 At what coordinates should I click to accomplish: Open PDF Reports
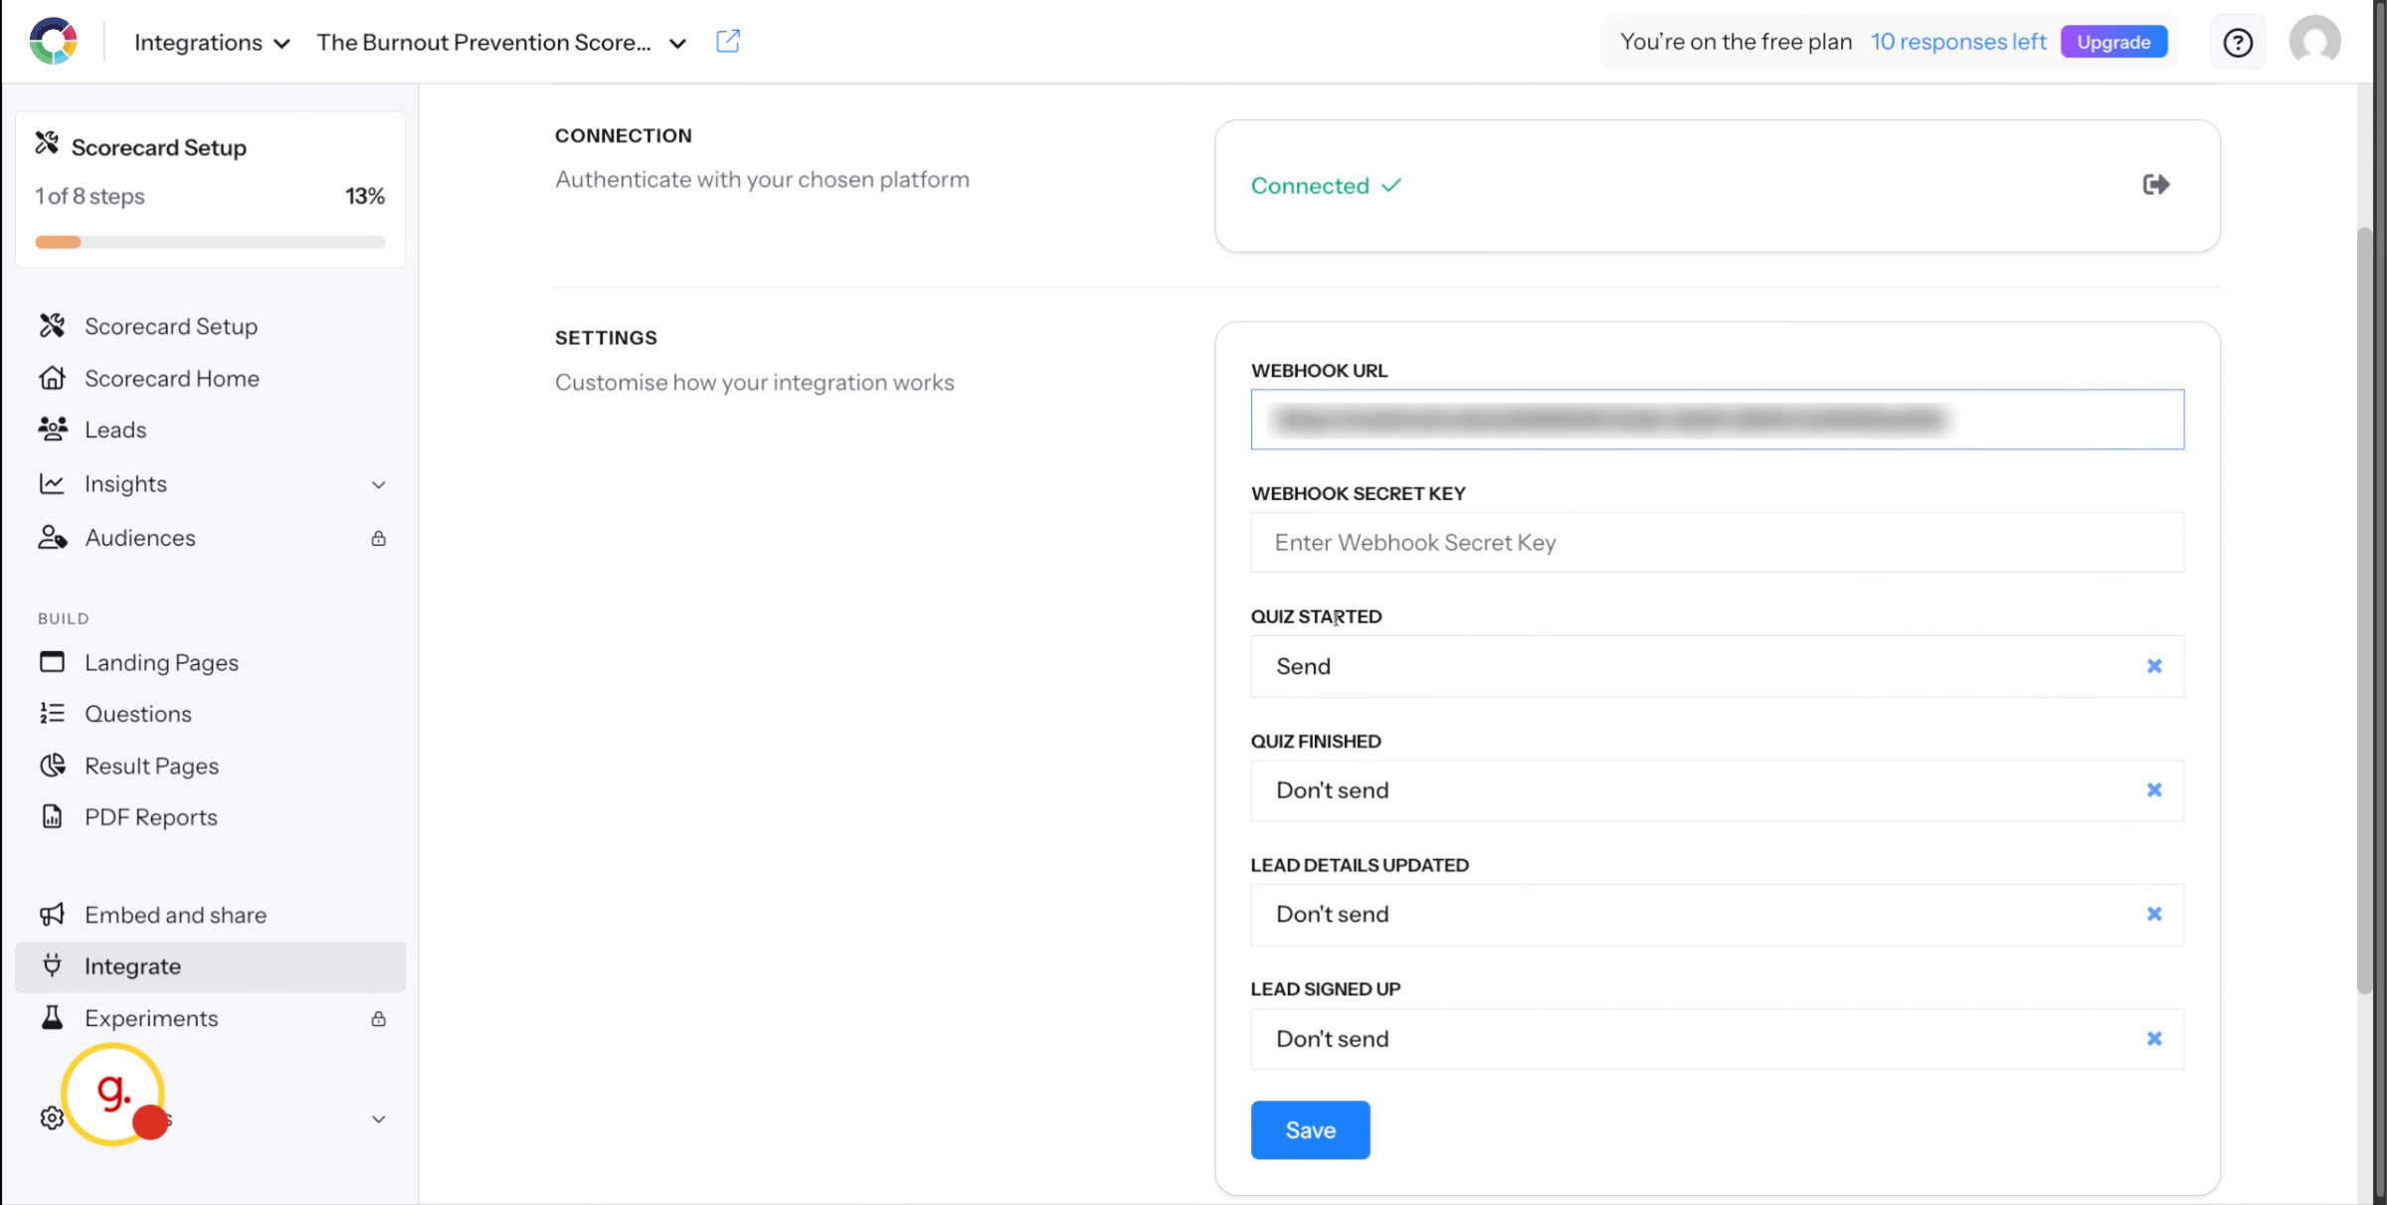click(211, 817)
